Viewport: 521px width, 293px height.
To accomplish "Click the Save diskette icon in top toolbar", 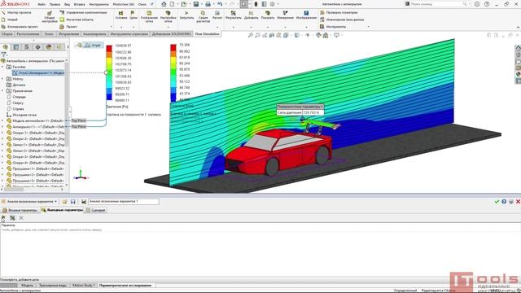I will pos(195,4).
